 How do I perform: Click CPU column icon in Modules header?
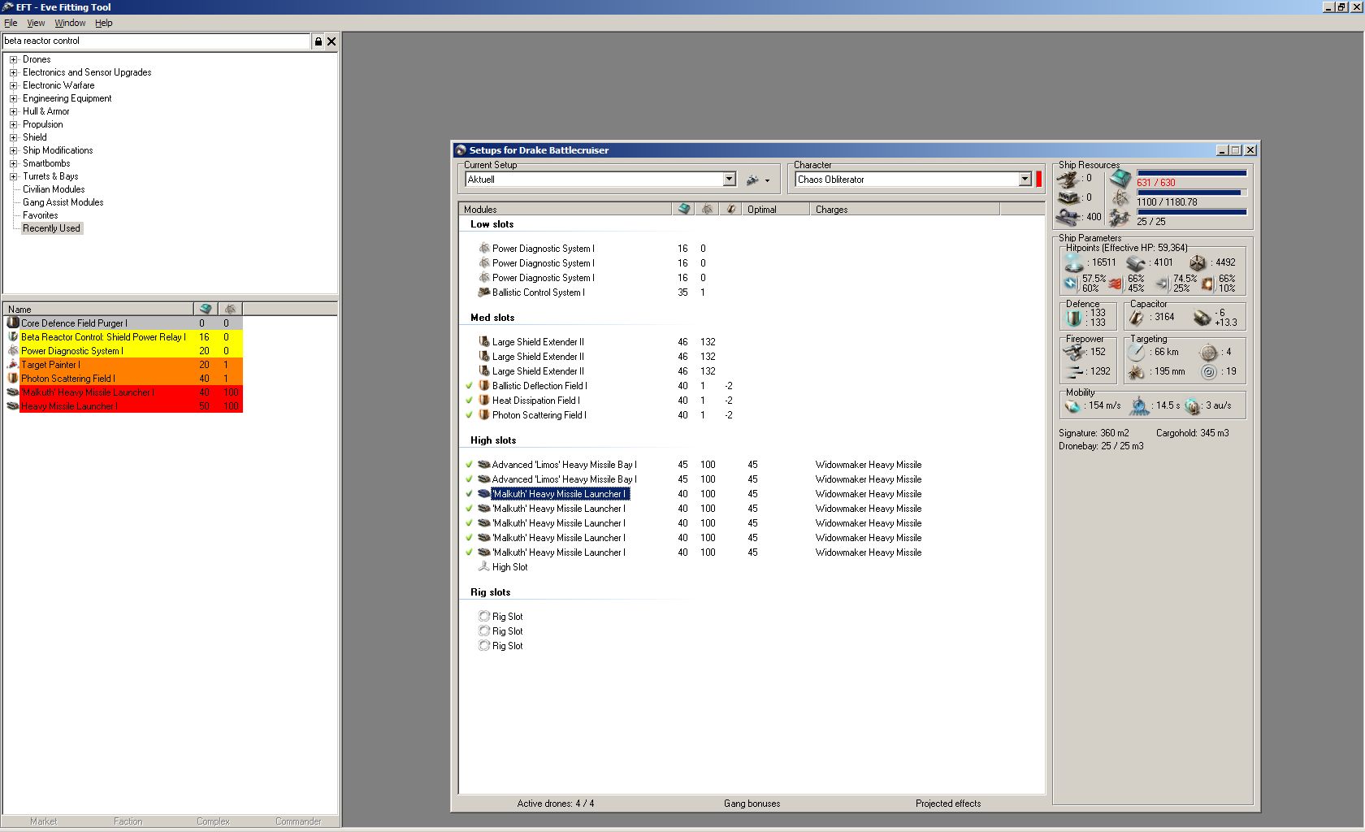[684, 209]
